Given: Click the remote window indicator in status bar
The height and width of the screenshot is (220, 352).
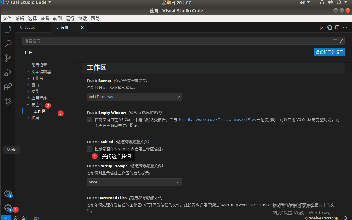Looking at the screenshot, I should click(6, 218).
